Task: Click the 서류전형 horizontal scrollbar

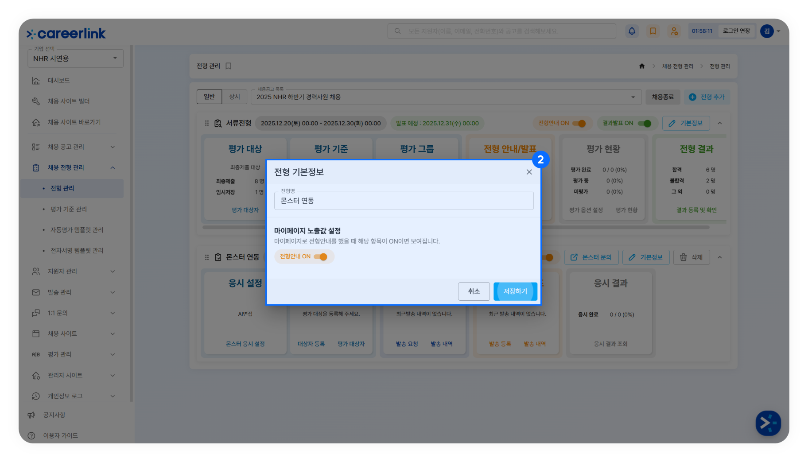Action: [x=456, y=227]
